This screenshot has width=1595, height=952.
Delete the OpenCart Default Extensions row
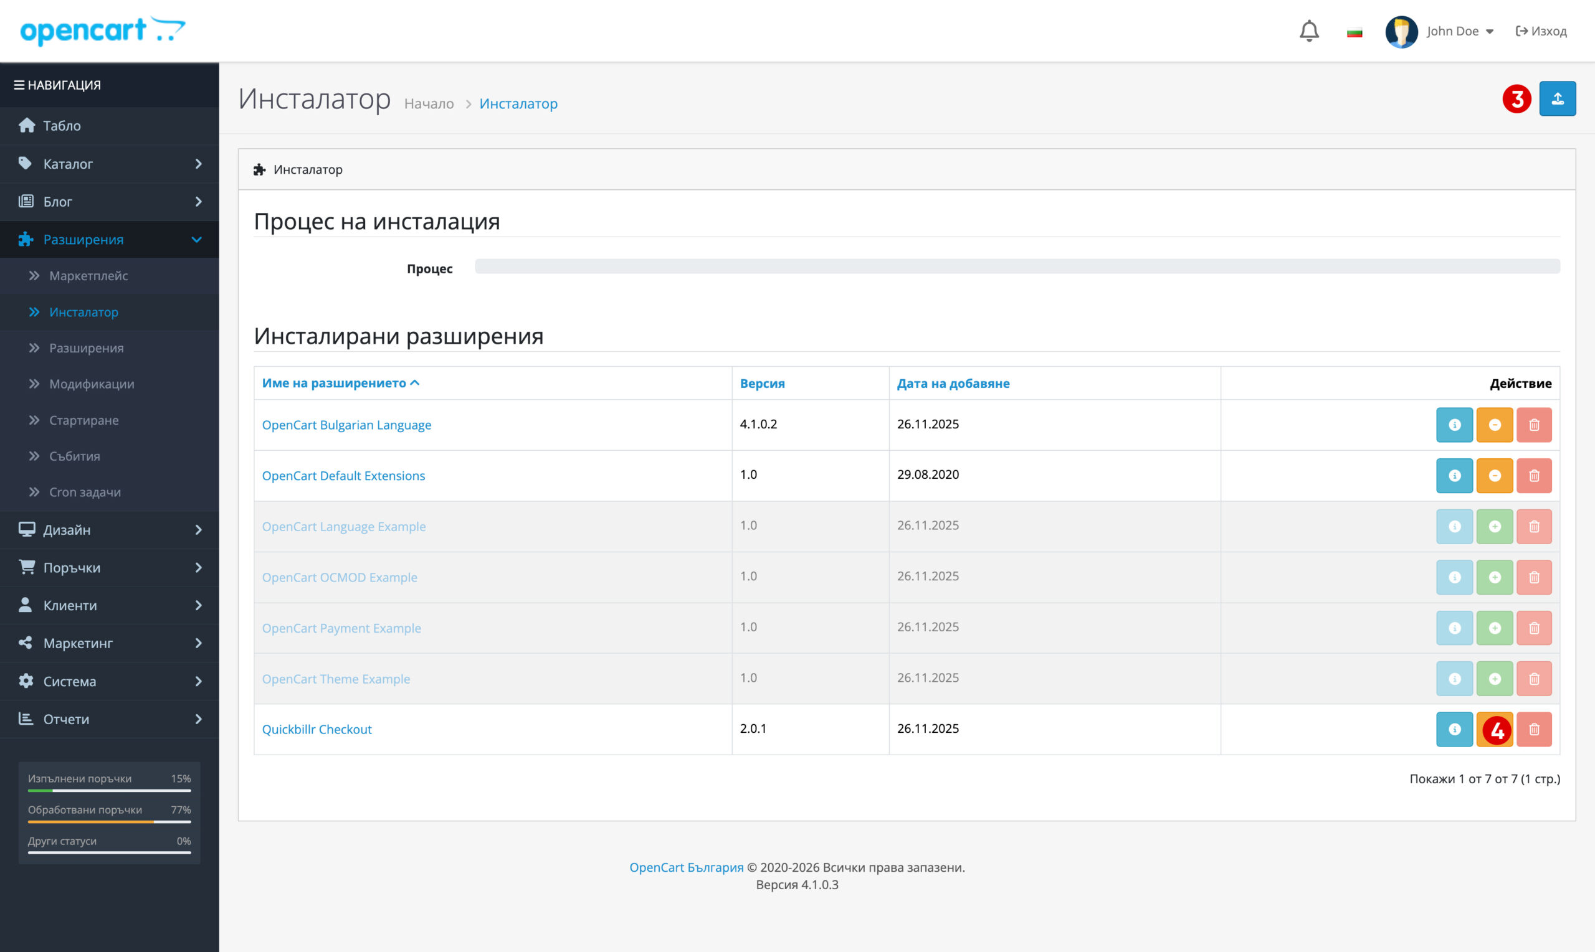click(1534, 475)
